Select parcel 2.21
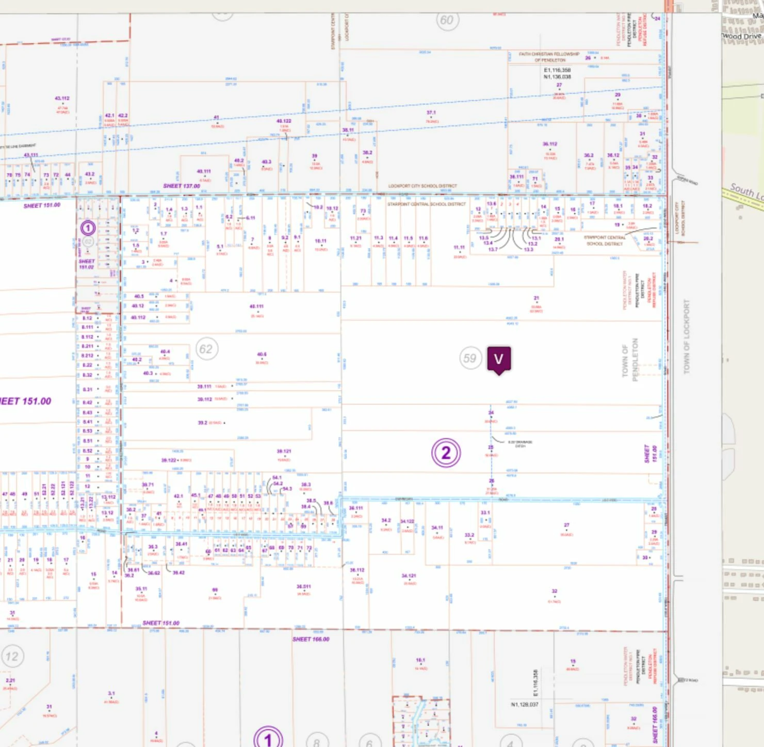This screenshot has height=747, width=764. click(10, 681)
